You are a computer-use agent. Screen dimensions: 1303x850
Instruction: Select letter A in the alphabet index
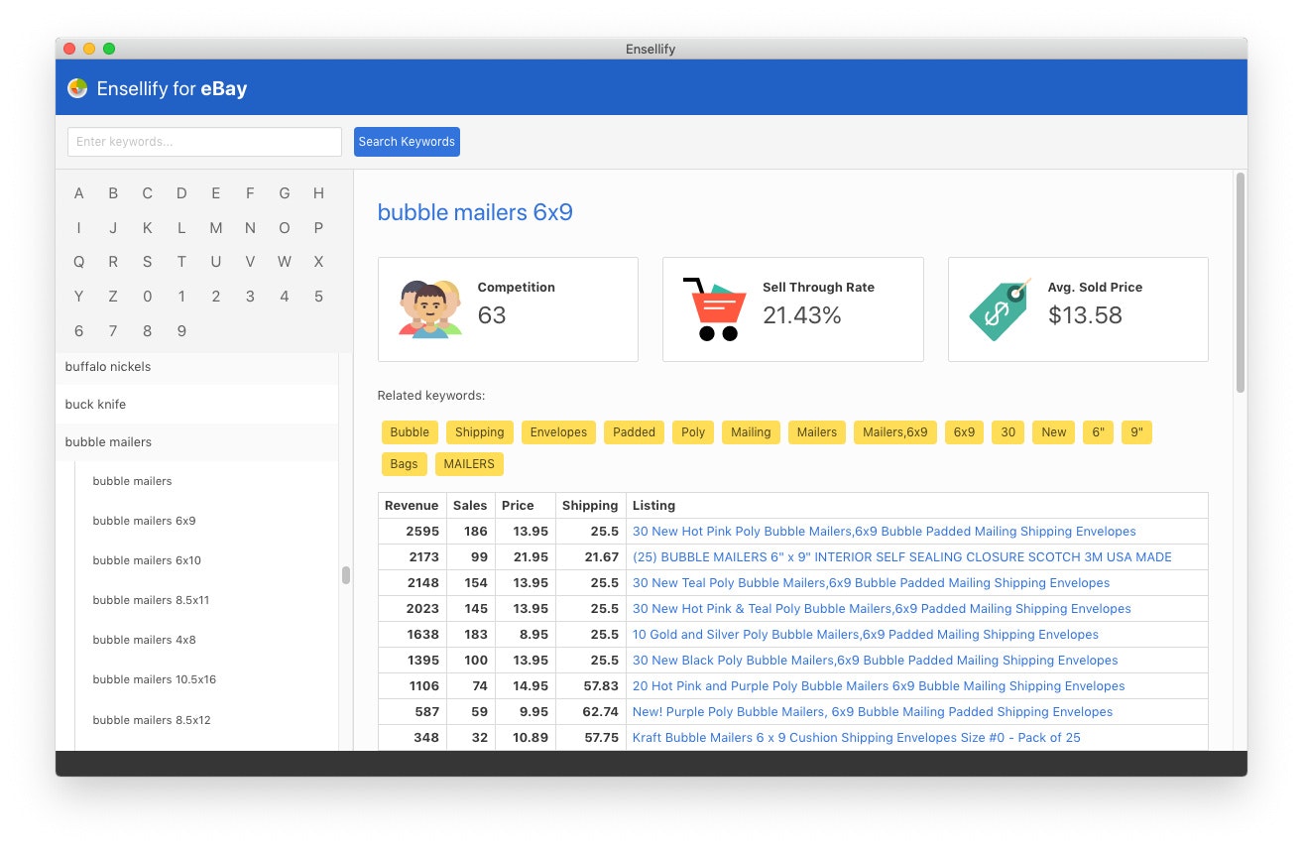79,193
